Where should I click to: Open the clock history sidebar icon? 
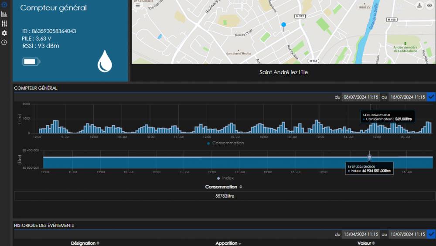coord(4,42)
